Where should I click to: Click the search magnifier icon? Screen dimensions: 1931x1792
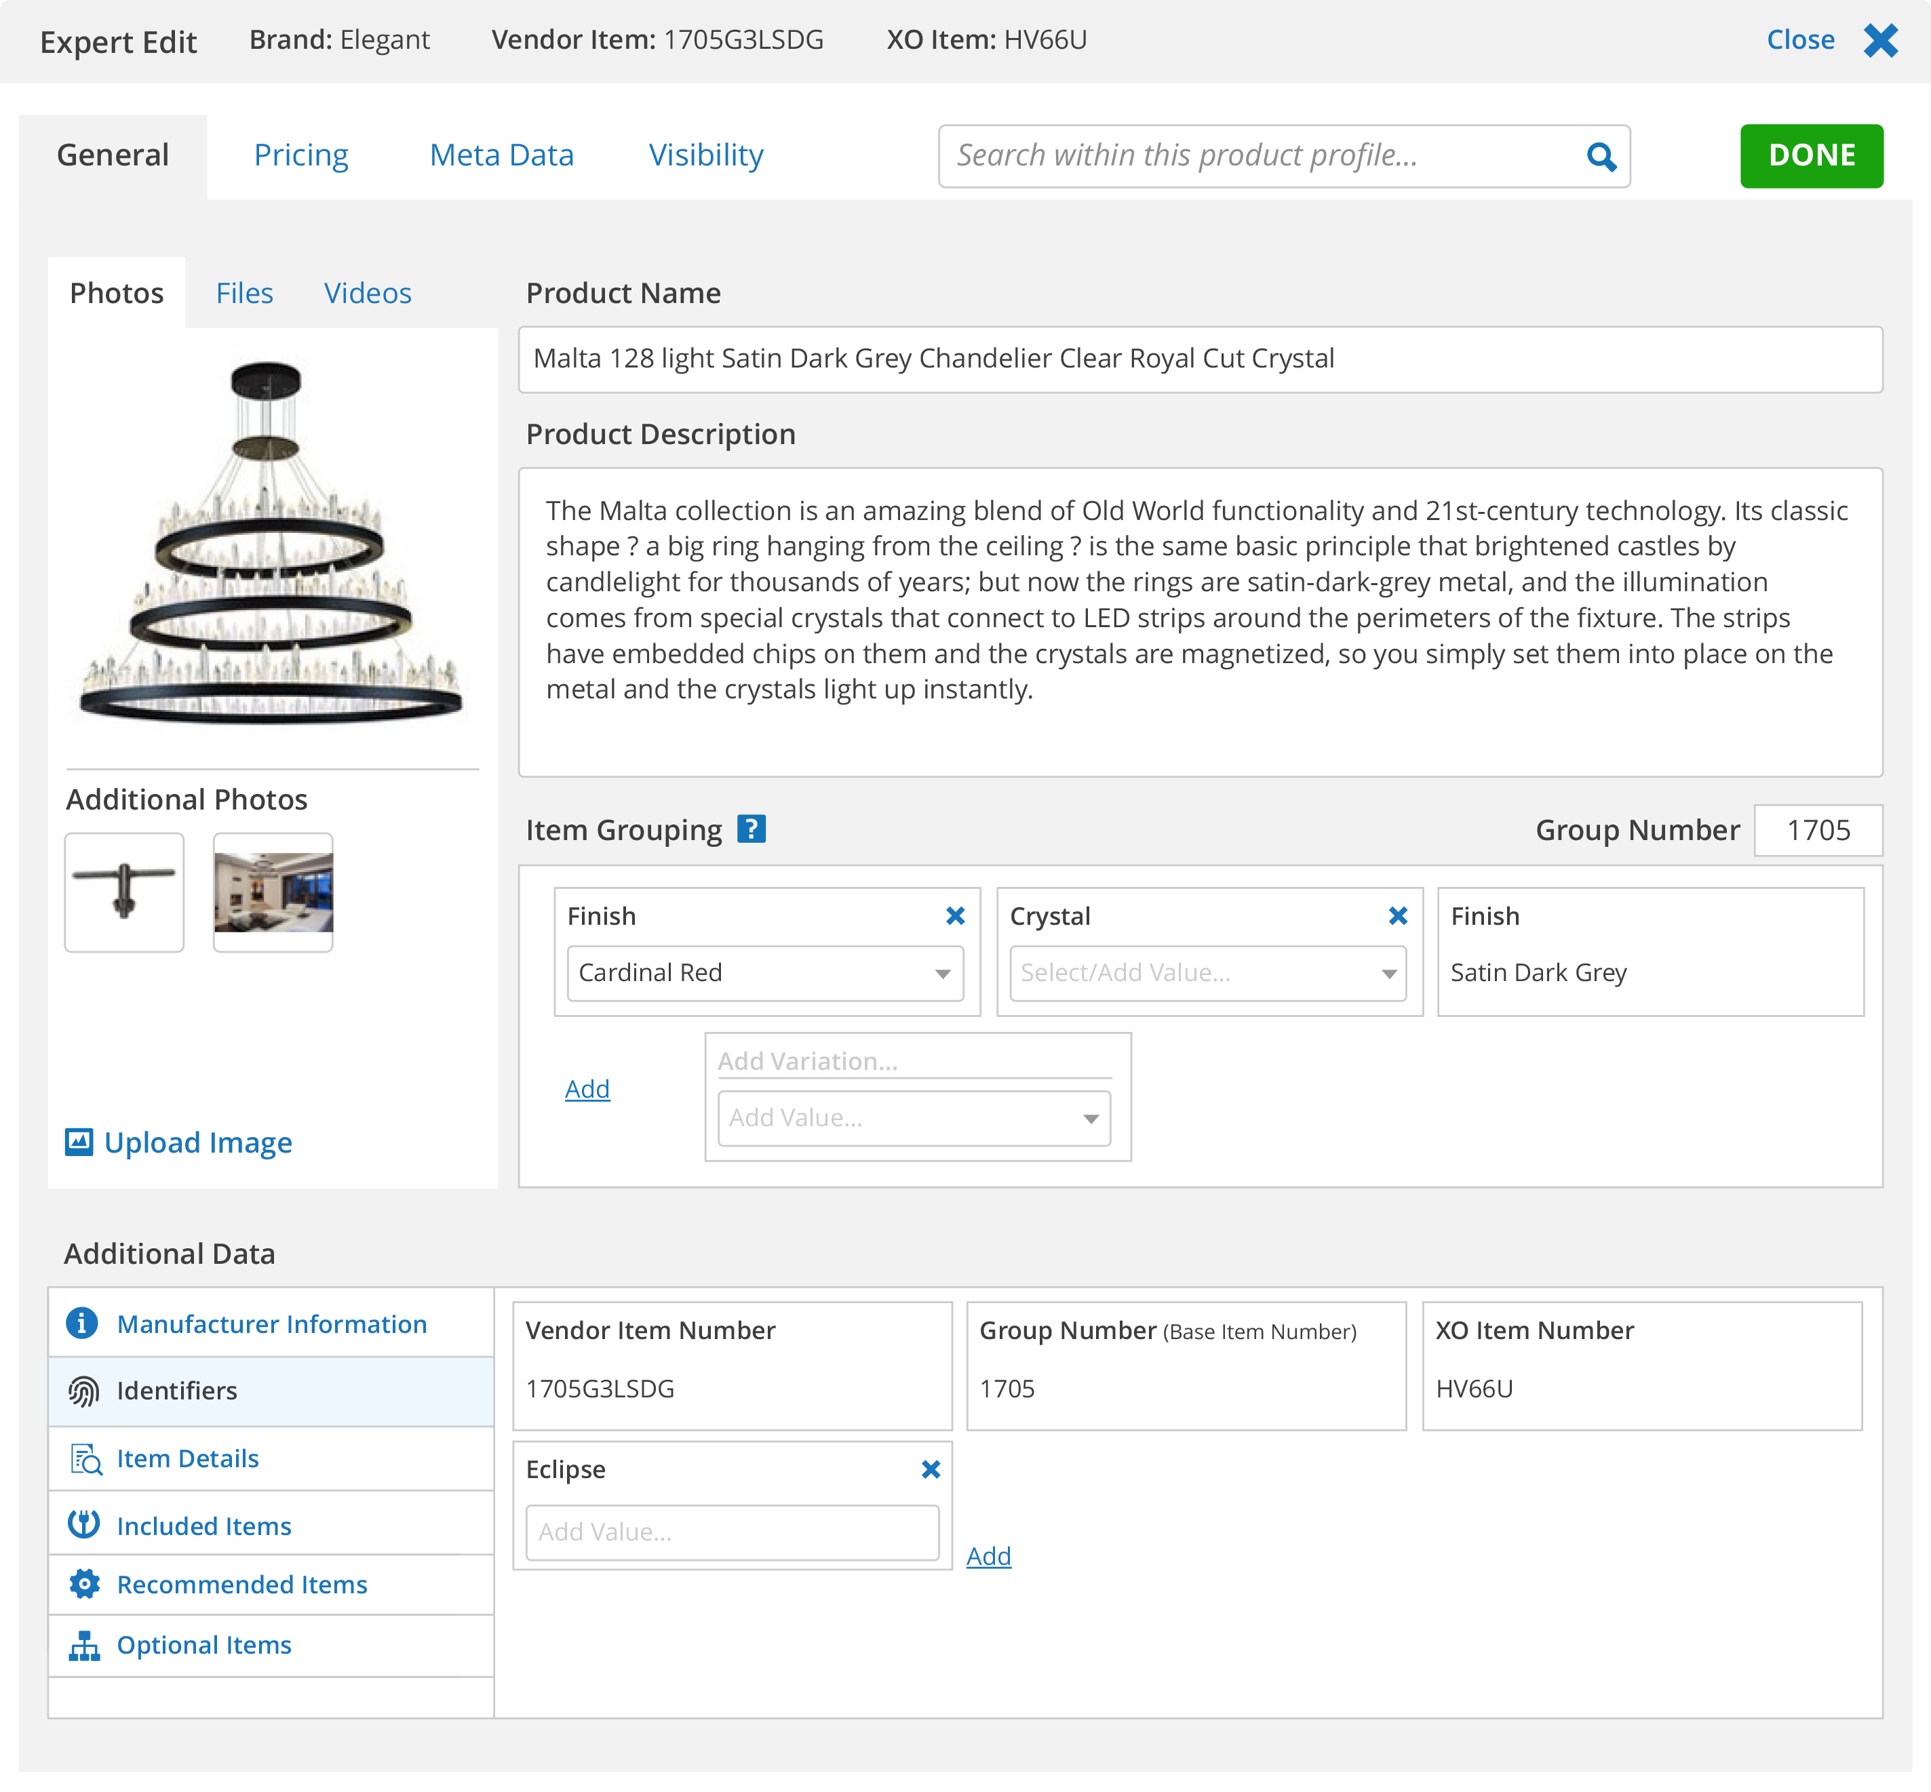[1600, 156]
